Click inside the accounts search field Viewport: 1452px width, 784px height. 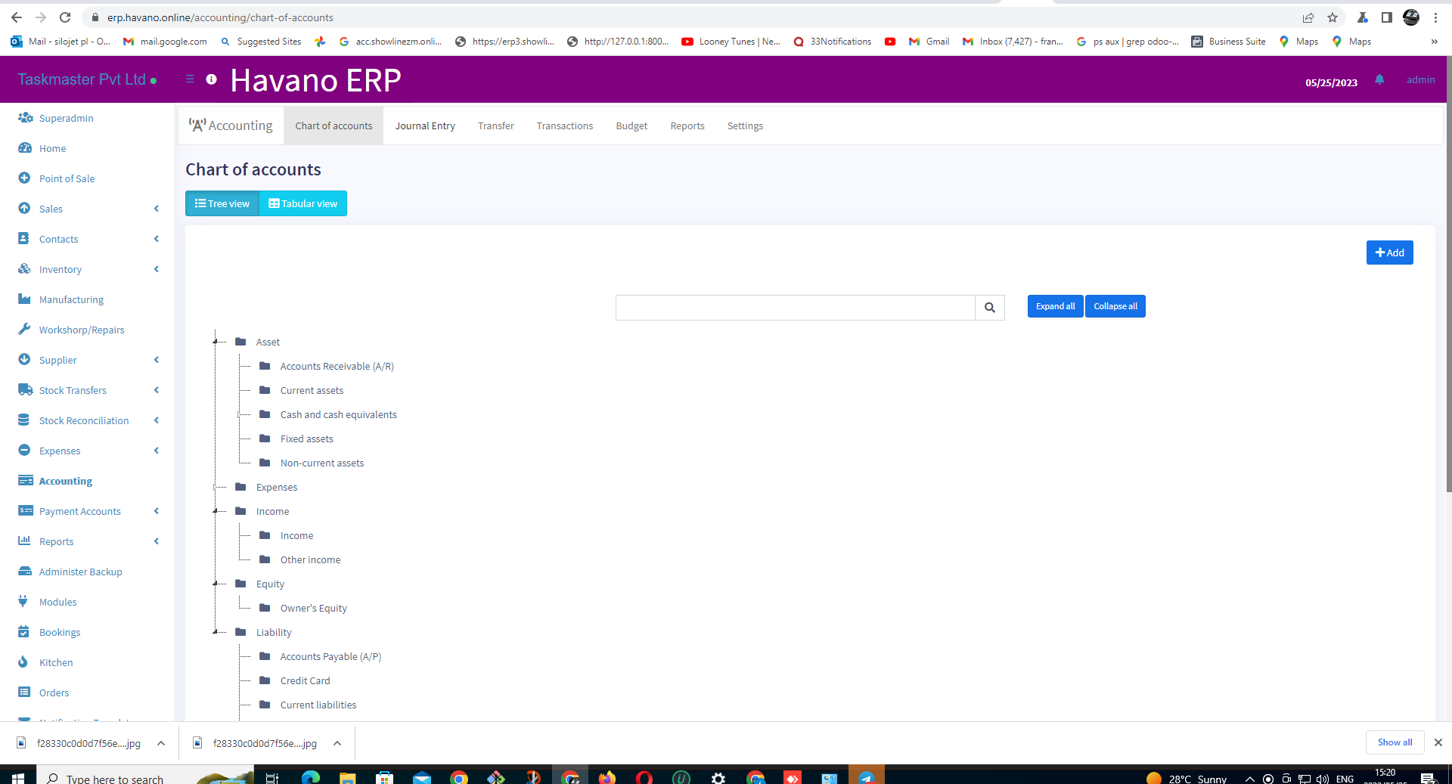click(x=794, y=308)
